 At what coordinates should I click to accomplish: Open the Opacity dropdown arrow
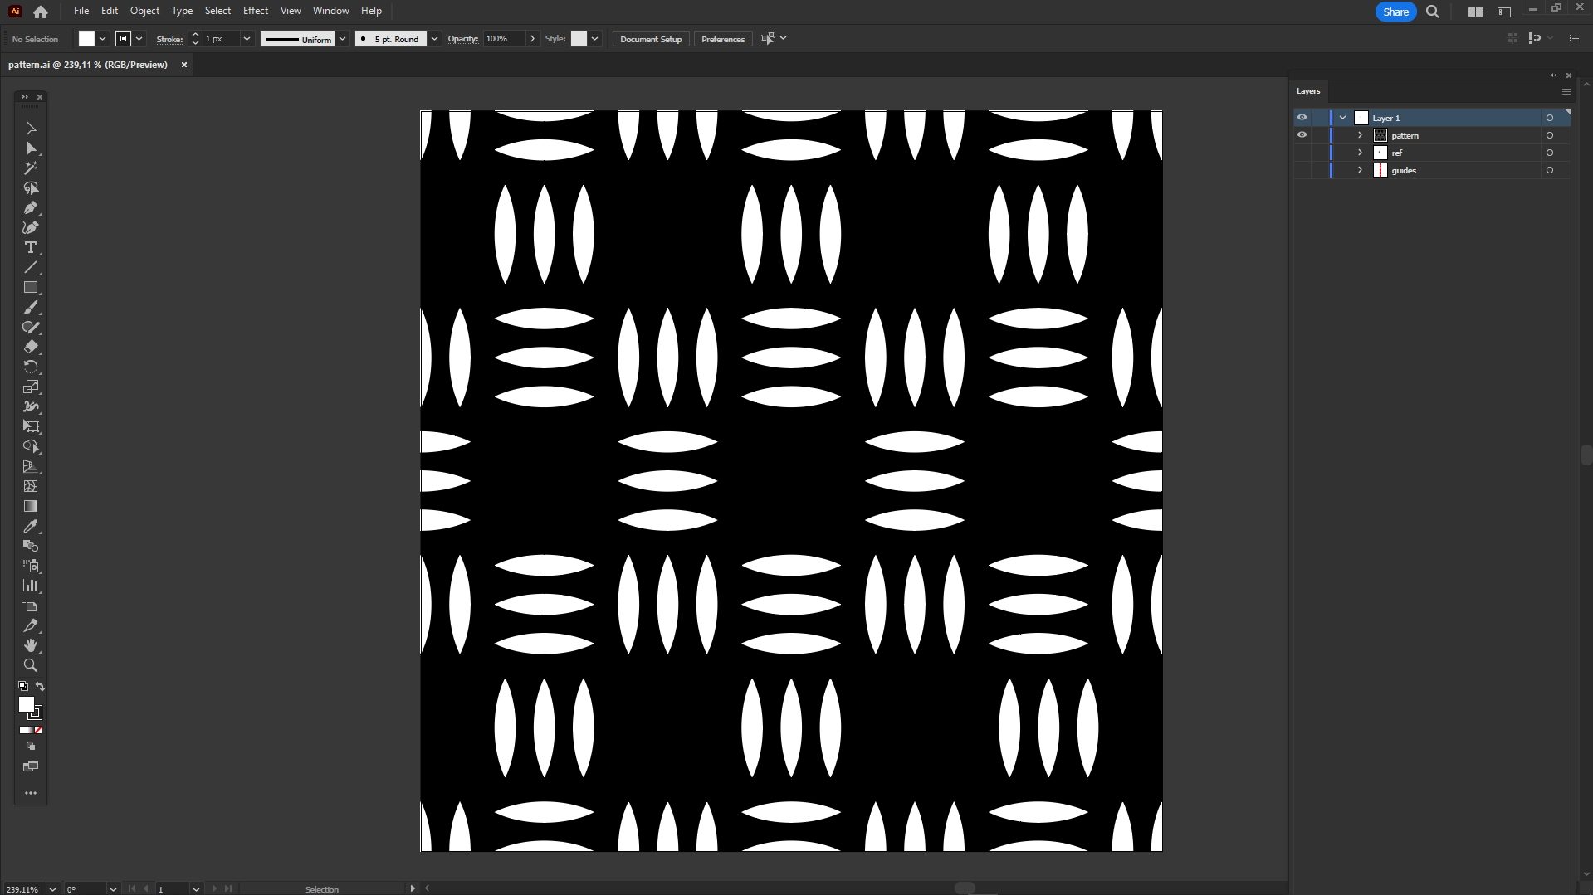coord(532,39)
